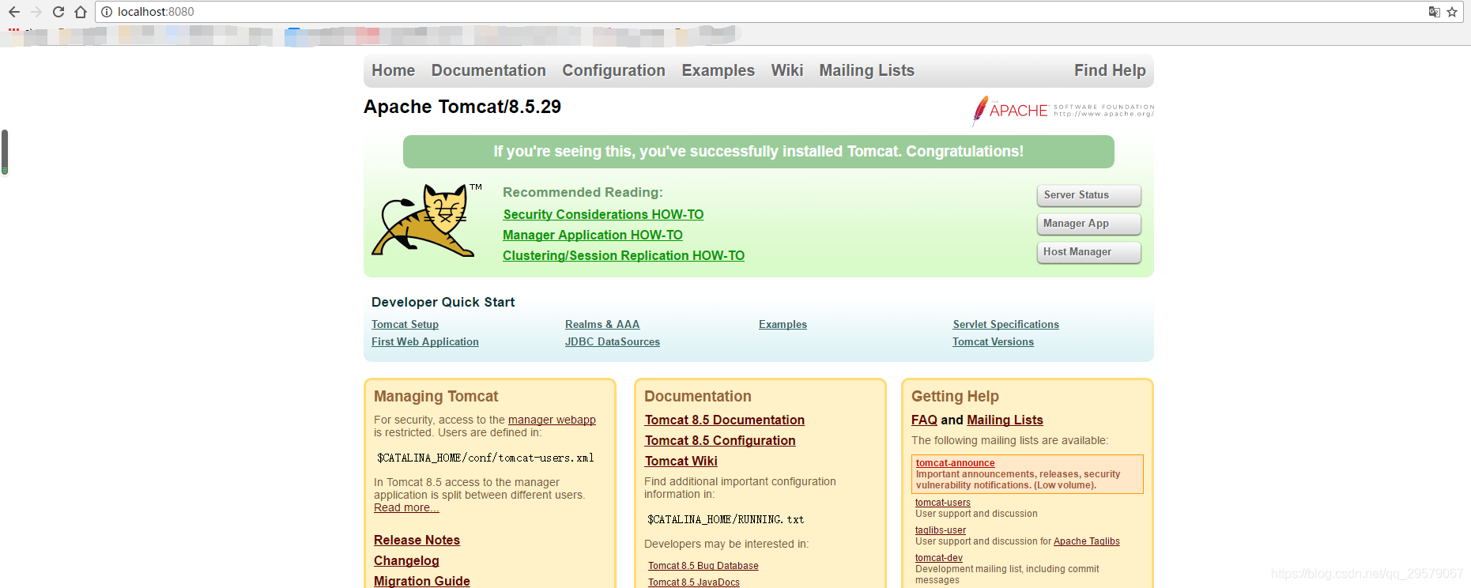The width and height of the screenshot is (1471, 588).
Task: Open the Servlet Specifications link
Action: [1005, 325]
